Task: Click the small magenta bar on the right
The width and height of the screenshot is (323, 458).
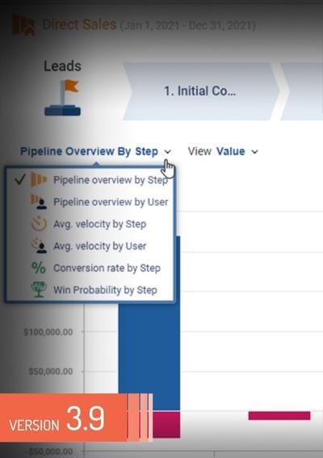Action: [x=279, y=416]
